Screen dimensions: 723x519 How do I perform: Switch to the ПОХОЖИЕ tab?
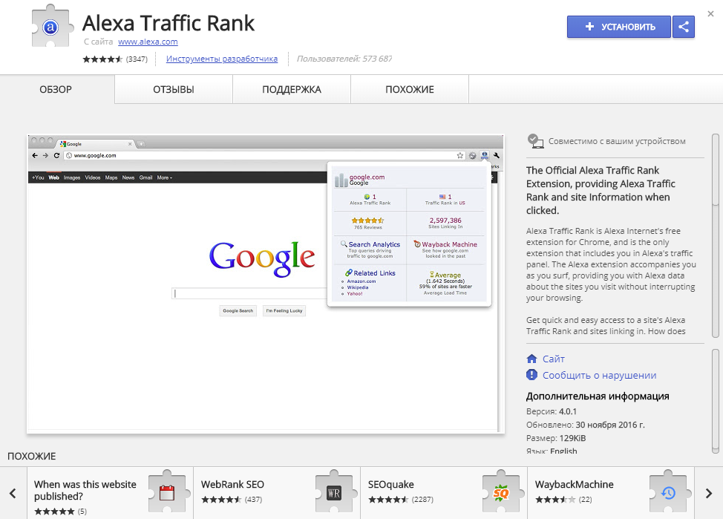coord(410,90)
